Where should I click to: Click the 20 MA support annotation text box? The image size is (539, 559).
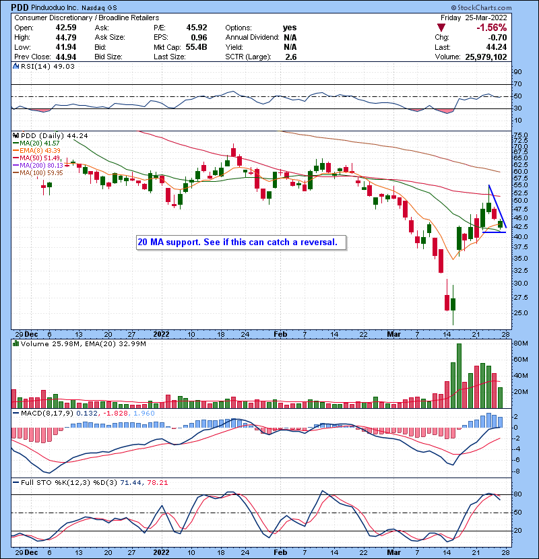pyautogui.click(x=241, y=242)
